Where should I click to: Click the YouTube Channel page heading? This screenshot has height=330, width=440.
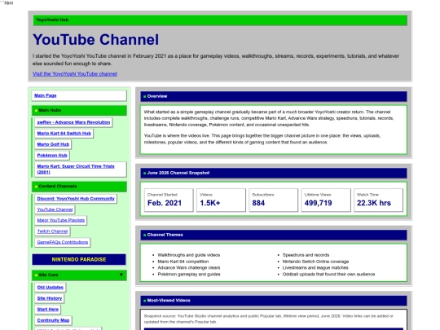coord(95,40)
